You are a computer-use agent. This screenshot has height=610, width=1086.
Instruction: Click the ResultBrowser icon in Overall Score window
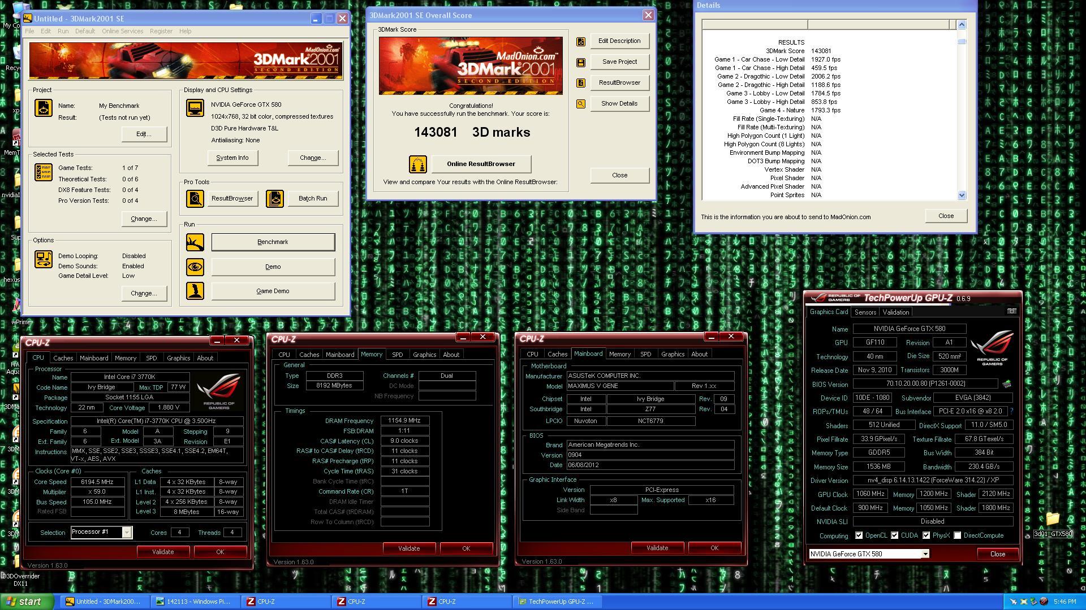(581, 83)
